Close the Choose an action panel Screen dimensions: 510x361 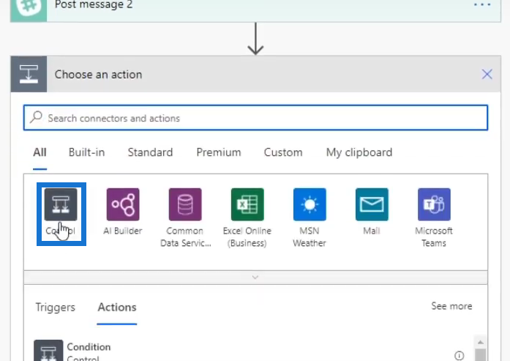pos(487,74)
